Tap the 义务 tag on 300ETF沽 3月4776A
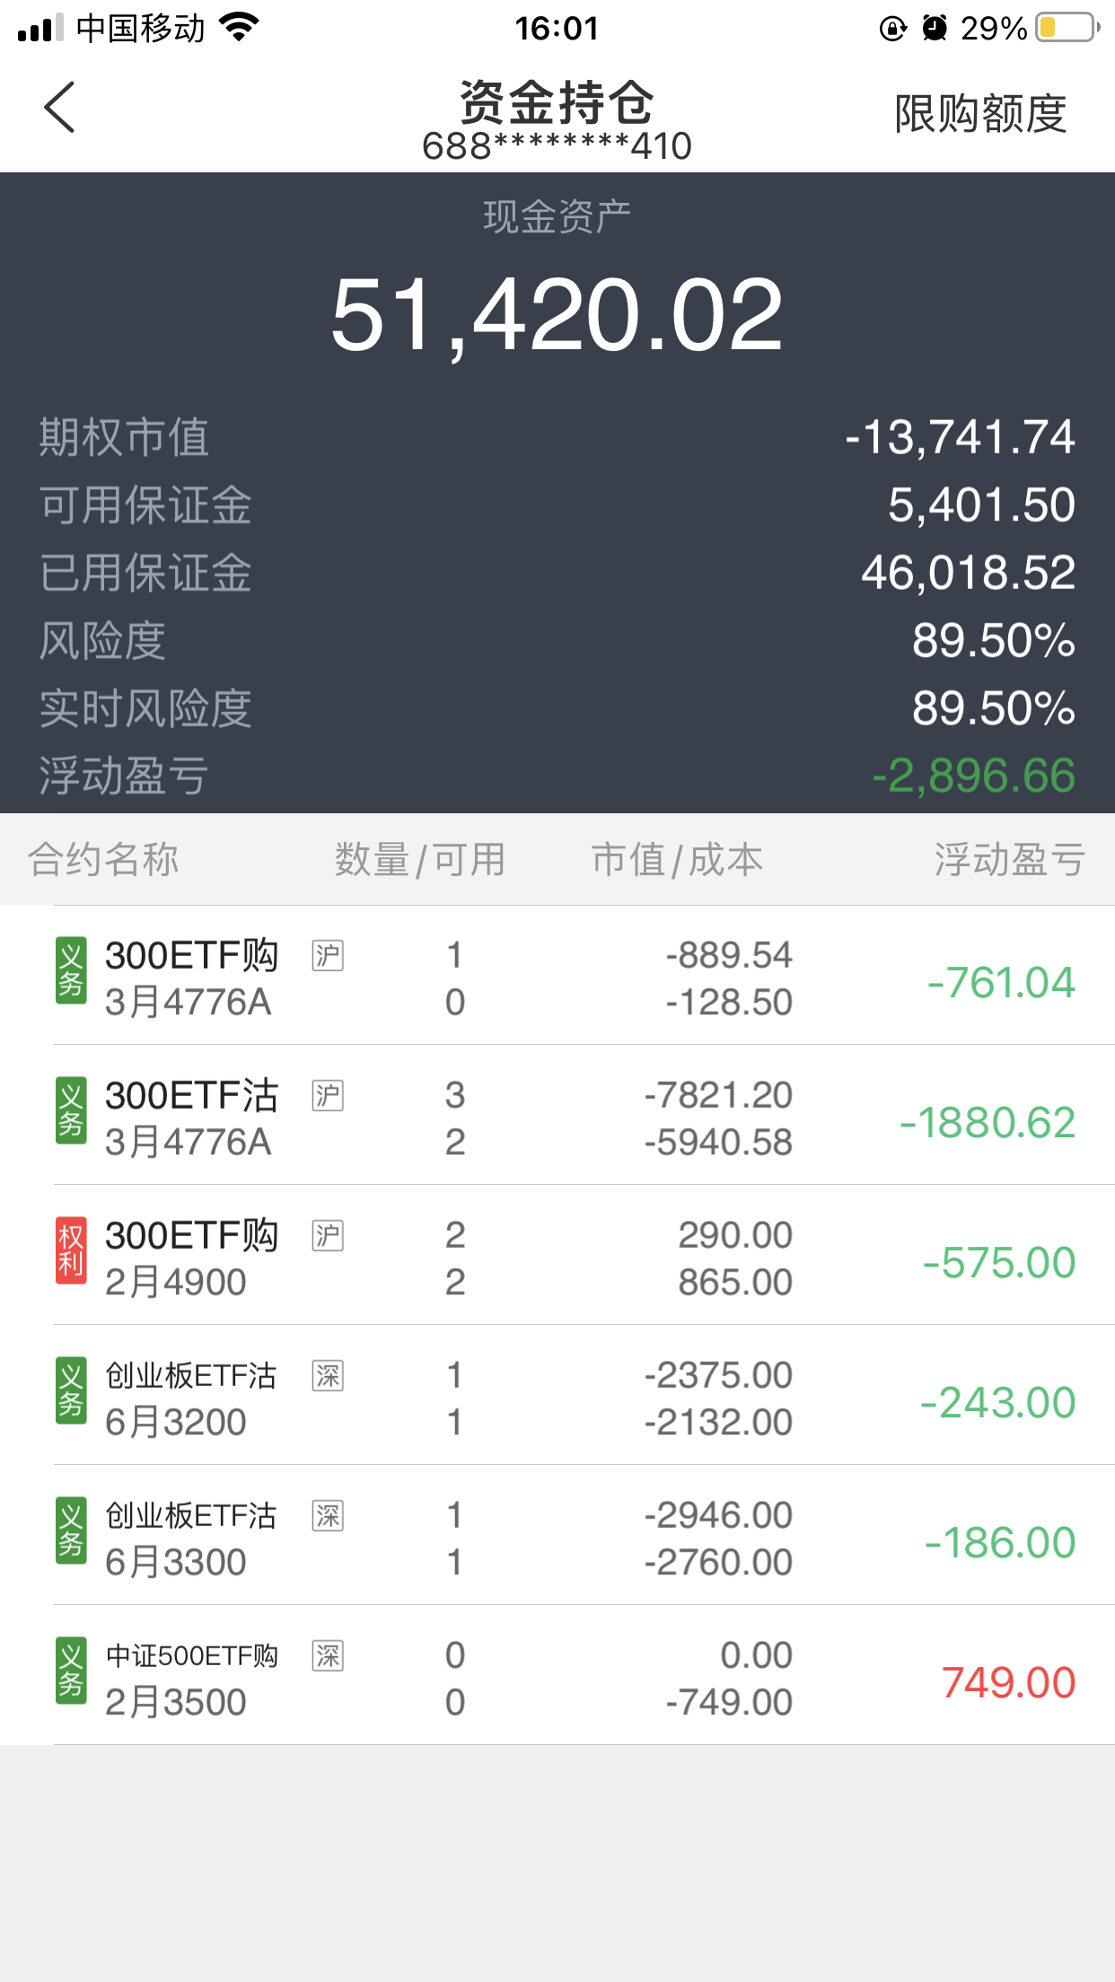 (x=71, y=1110)
